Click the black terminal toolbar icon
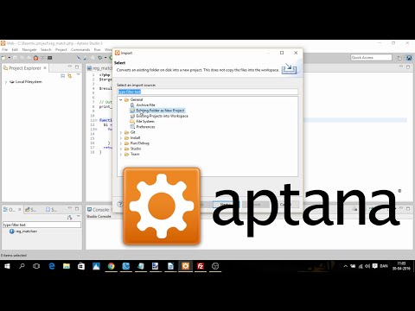This screenshot has width=415, height=311. pyautogui.click(x=50, y=58)
